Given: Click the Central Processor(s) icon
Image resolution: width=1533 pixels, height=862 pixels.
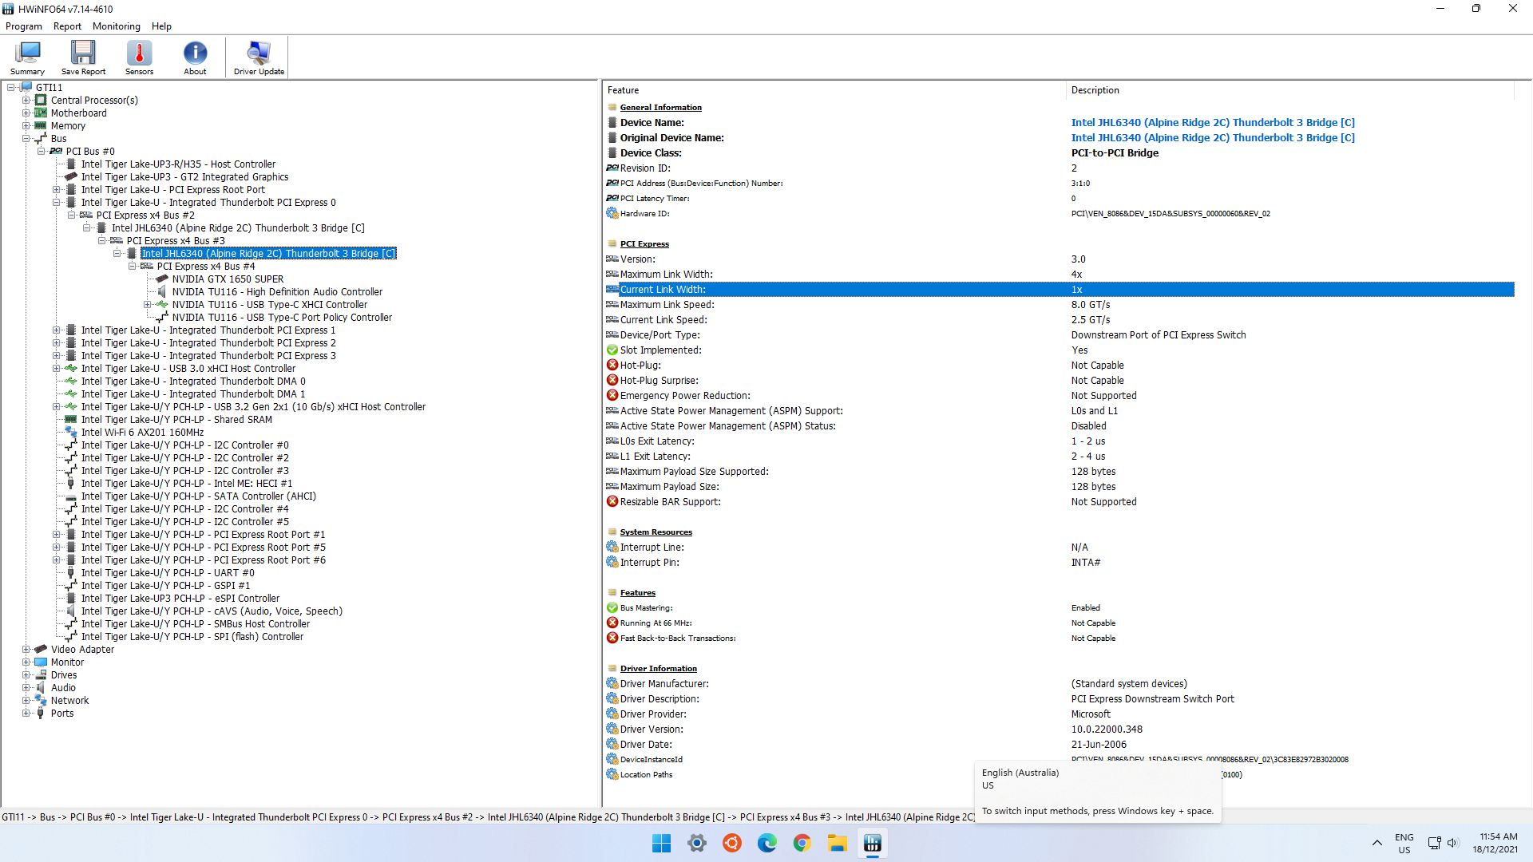Looking at the screenshot, I should (x=41, y=100).
